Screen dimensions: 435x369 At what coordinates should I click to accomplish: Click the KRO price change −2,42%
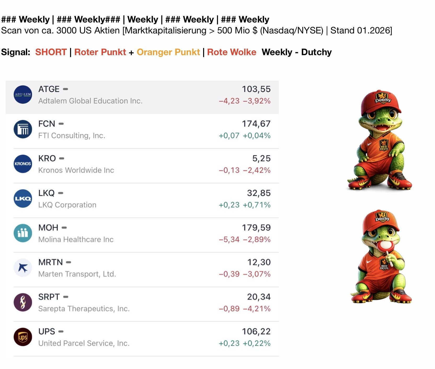[x=256, y=170]
